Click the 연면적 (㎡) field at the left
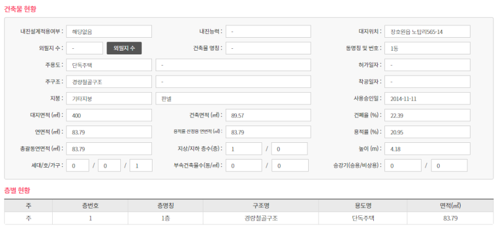The height and width of the screenshot is (227, 496). [x=109, y=132]
